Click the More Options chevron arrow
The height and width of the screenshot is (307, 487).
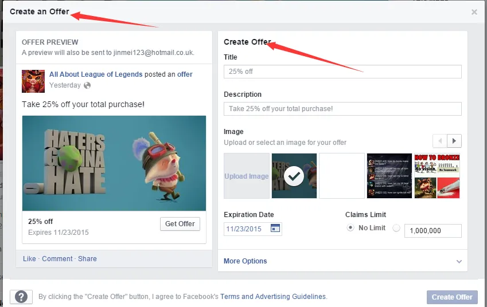click(459, 261)
